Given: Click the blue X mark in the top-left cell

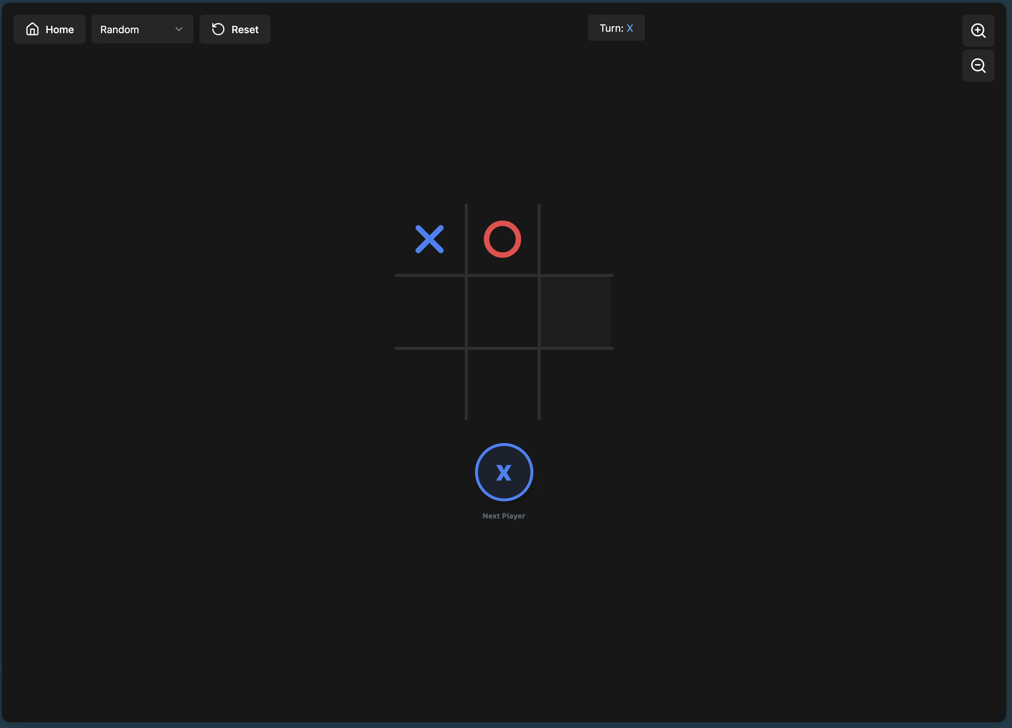Looking at the screenshot, I should pos(429,239).
